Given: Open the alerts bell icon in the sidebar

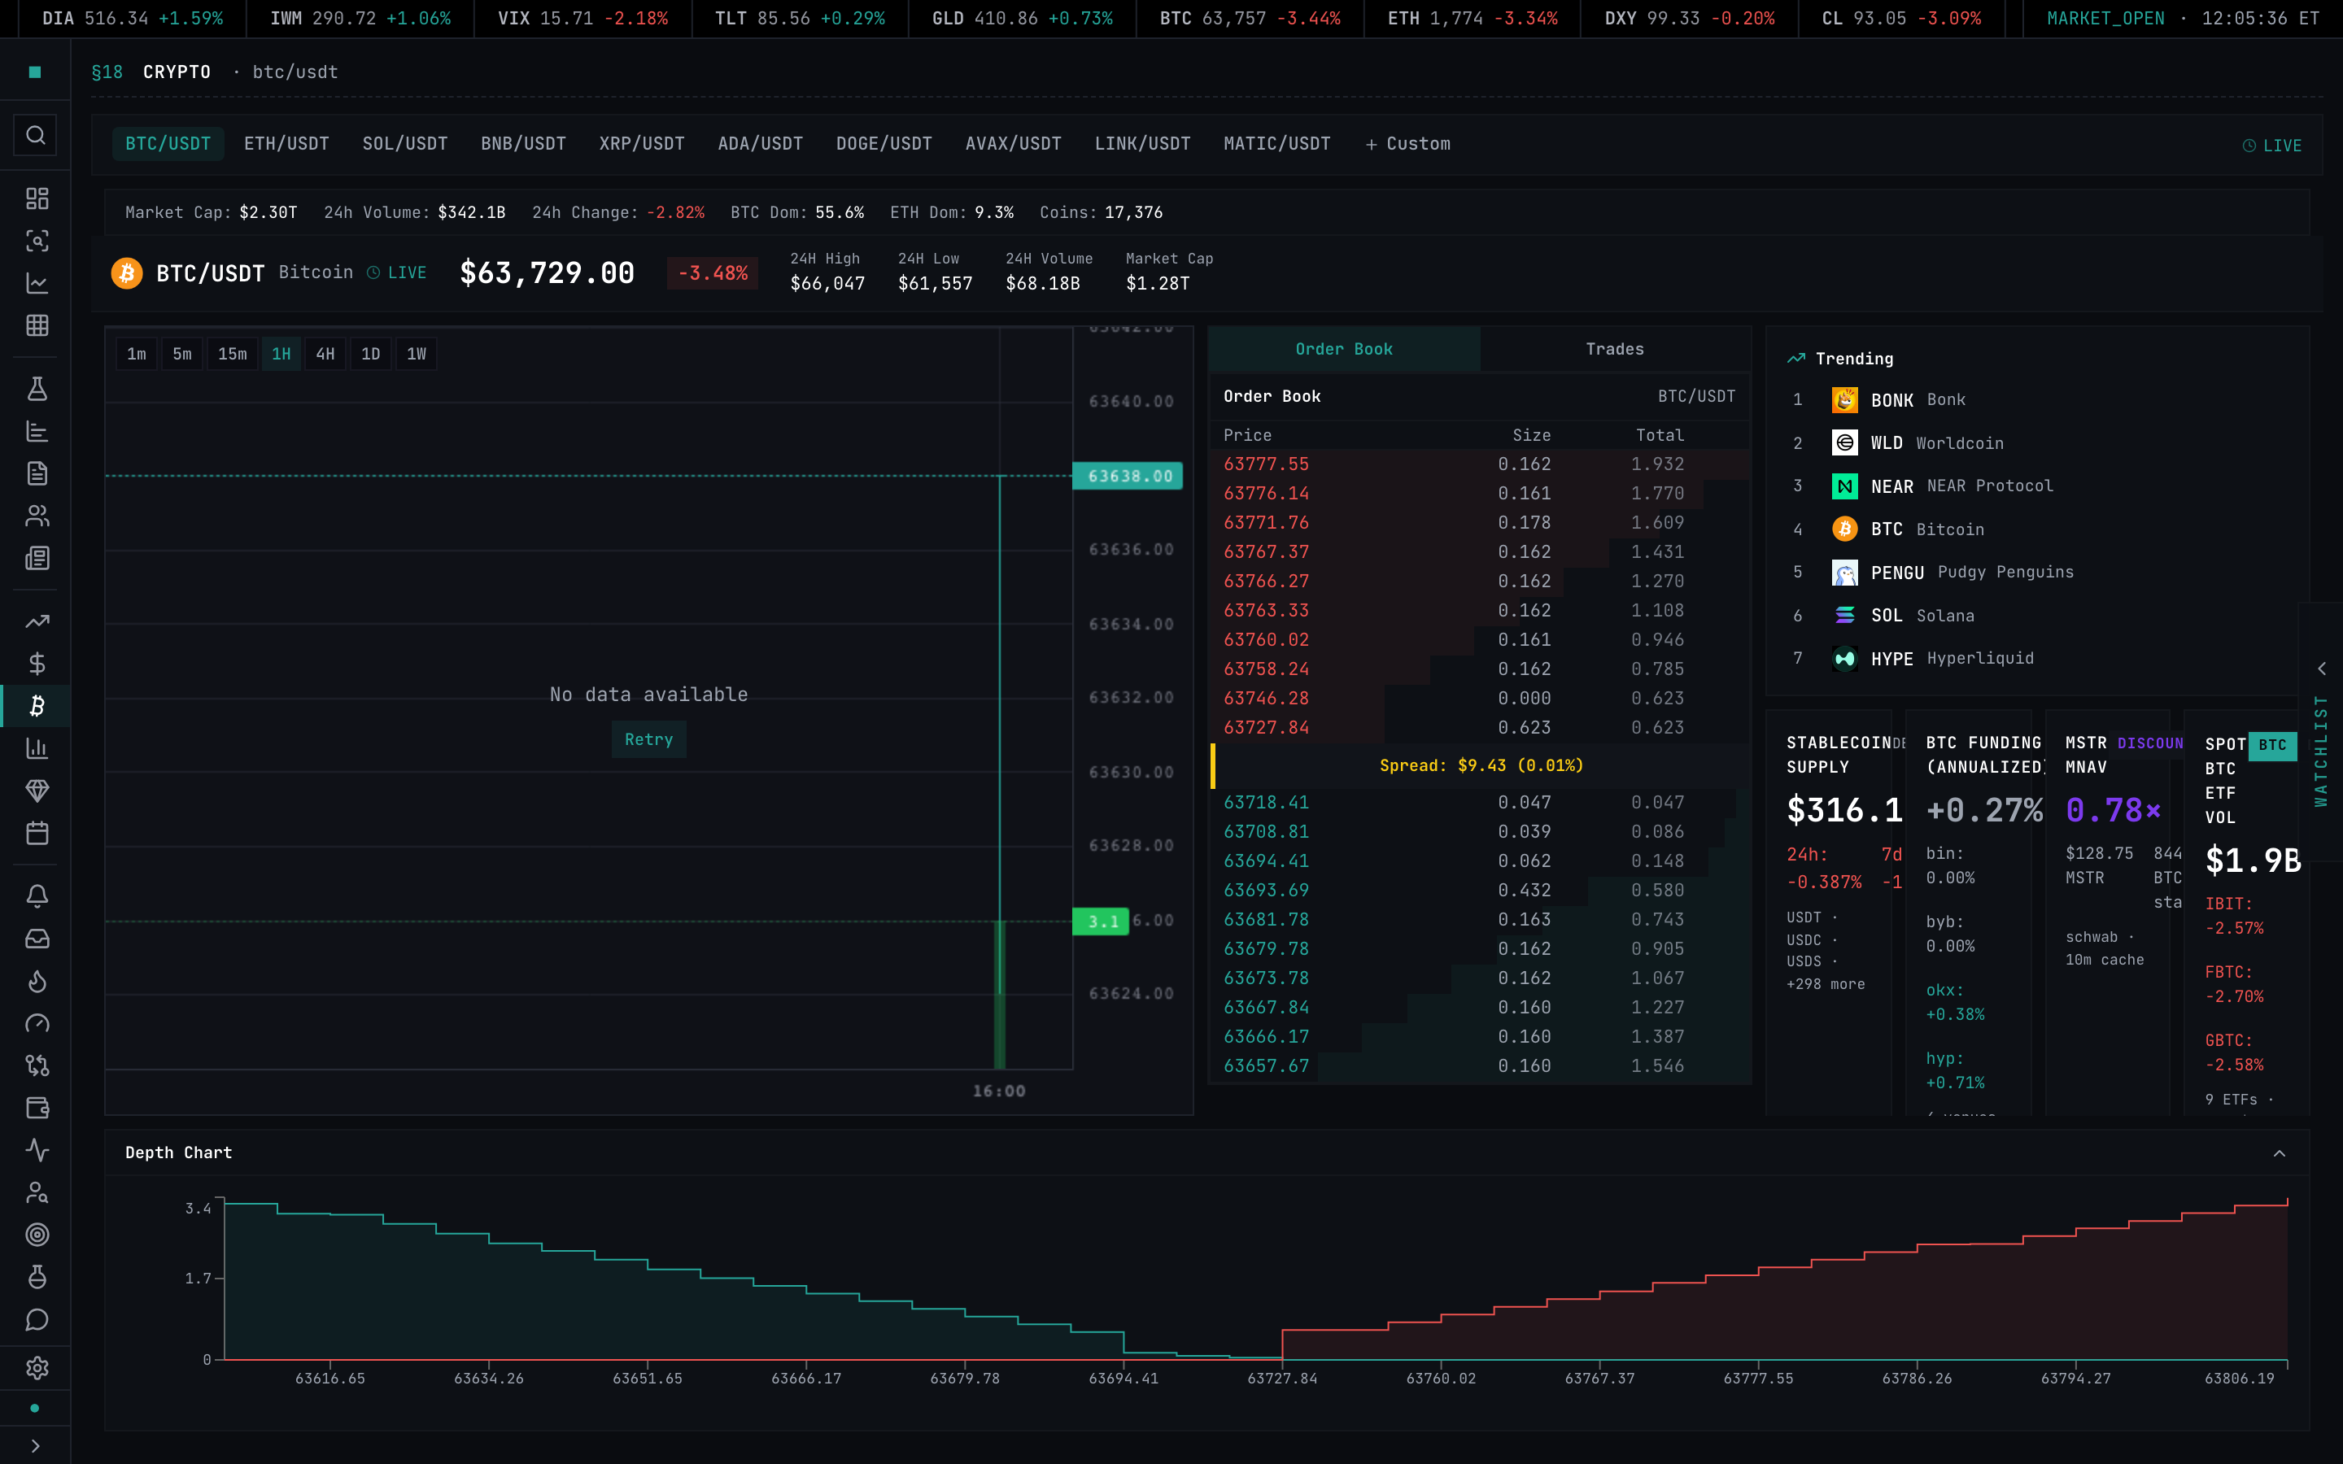Looking at the screenshot, I should point(37,896).
